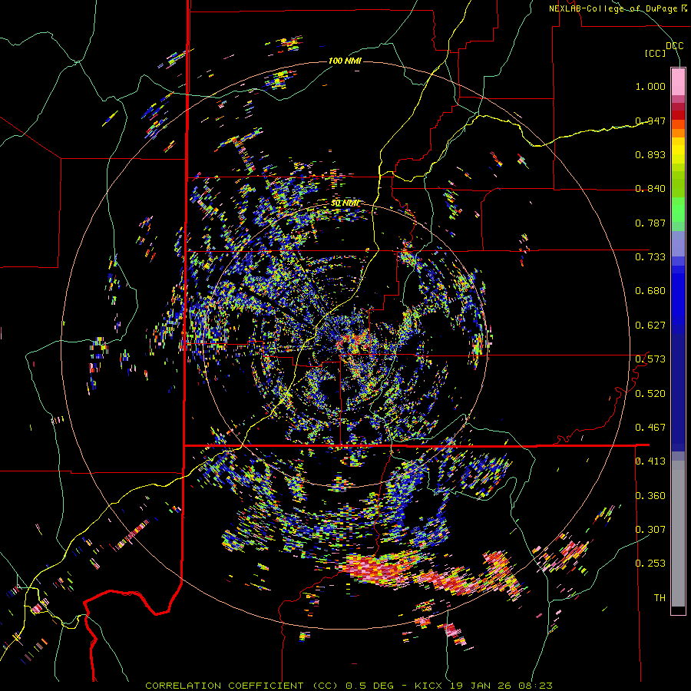Screen dimensions: 691x691
Task: Click the 0.680 scale value
Action: 650,291
